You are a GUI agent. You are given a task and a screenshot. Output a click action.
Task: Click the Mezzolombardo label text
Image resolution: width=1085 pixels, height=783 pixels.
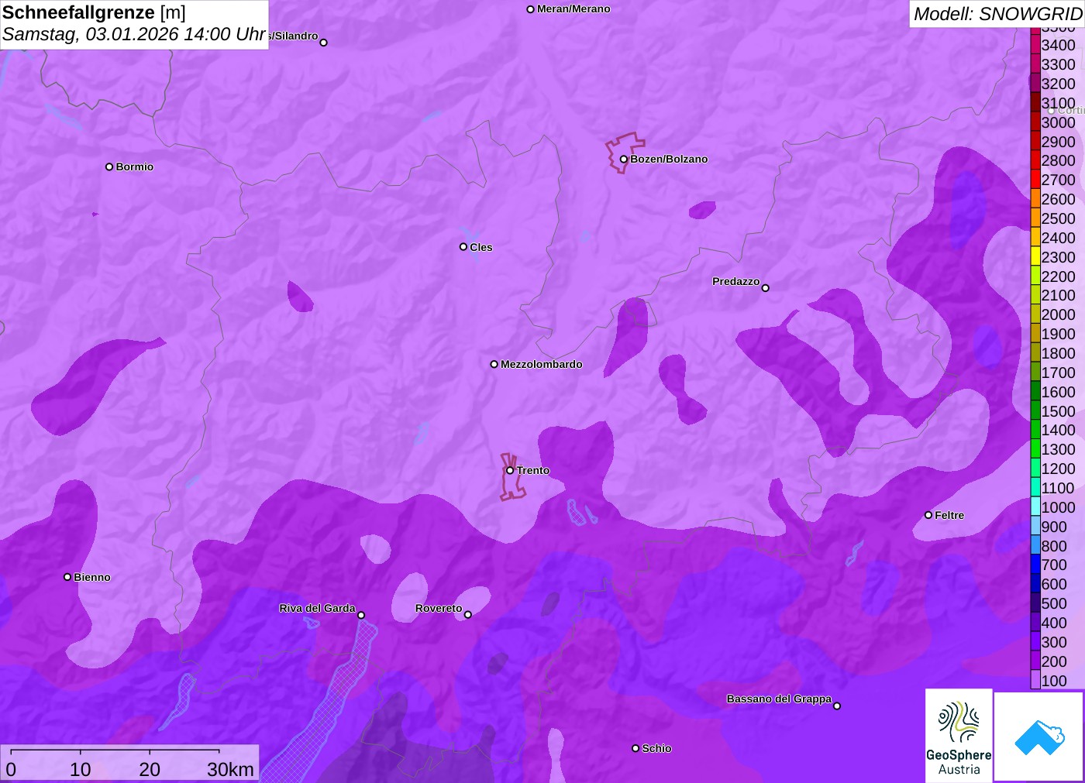click(x=541, y=364)
